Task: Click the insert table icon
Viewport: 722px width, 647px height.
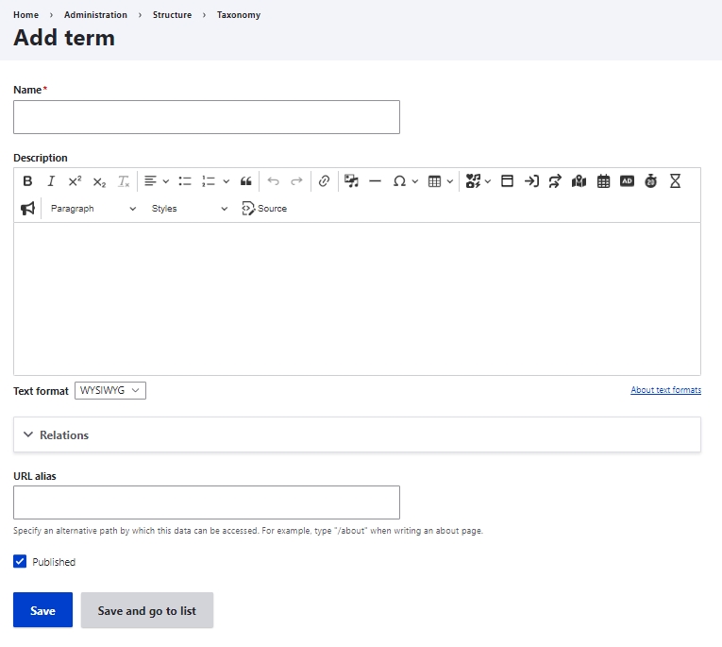Action: [434, 181]
